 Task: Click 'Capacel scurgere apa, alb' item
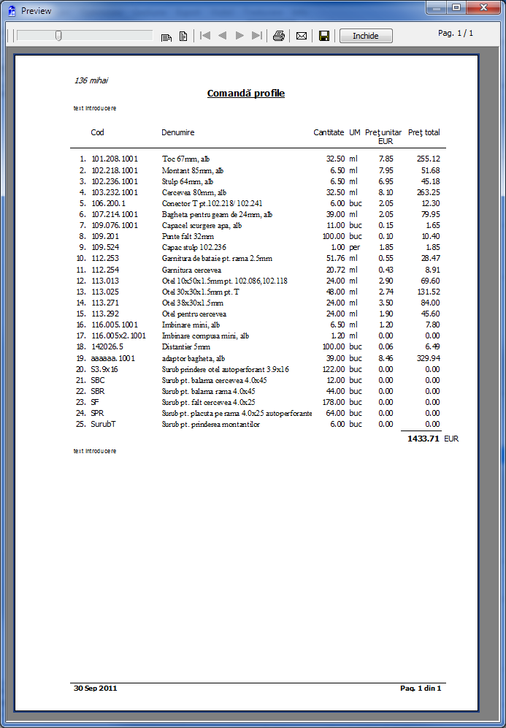coord(202,225)
